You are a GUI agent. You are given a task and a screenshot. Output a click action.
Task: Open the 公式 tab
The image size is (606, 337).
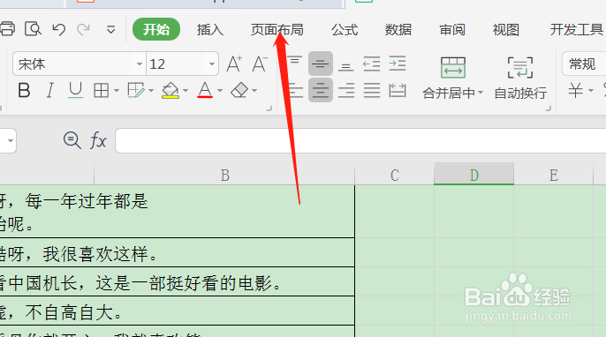pos(345,30)
